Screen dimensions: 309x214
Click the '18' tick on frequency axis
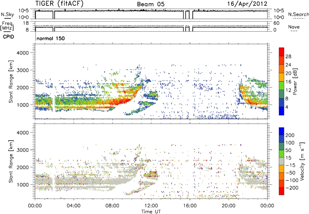tap(26, 23)
